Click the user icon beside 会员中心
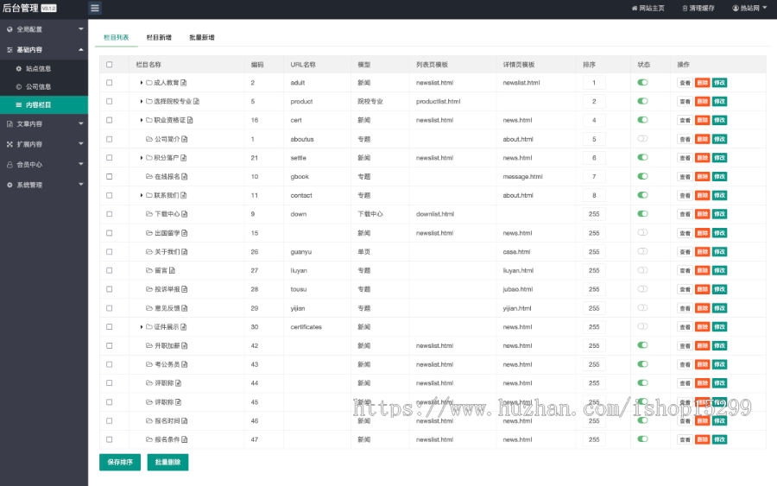This screenshot has height=486, width=777. 9,165
